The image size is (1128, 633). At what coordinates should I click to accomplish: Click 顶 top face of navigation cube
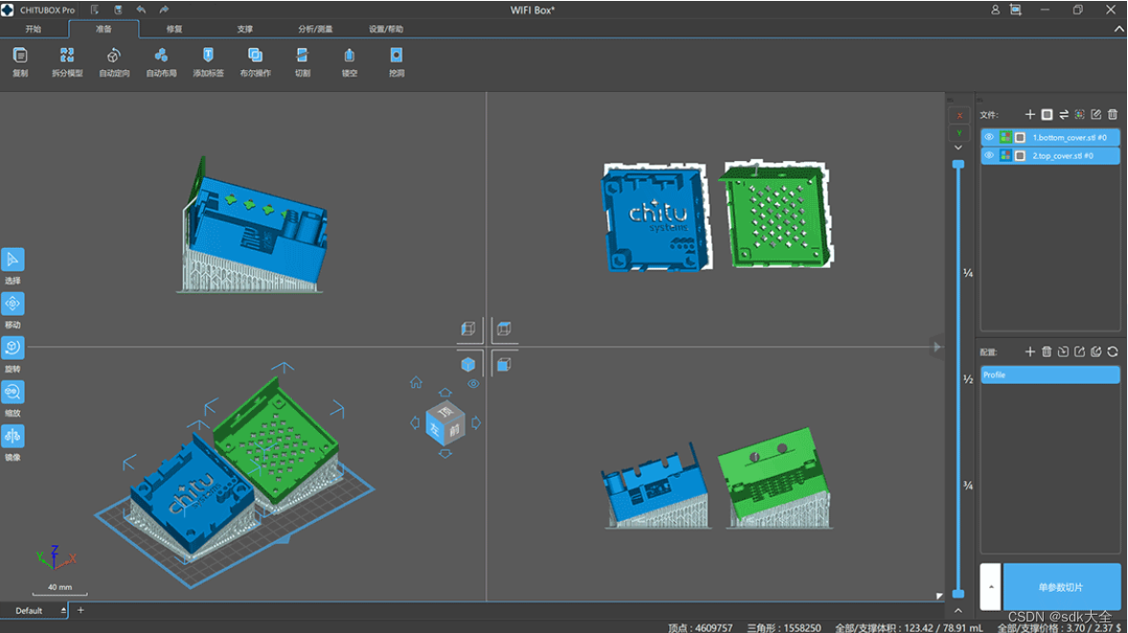click(445, 412)
